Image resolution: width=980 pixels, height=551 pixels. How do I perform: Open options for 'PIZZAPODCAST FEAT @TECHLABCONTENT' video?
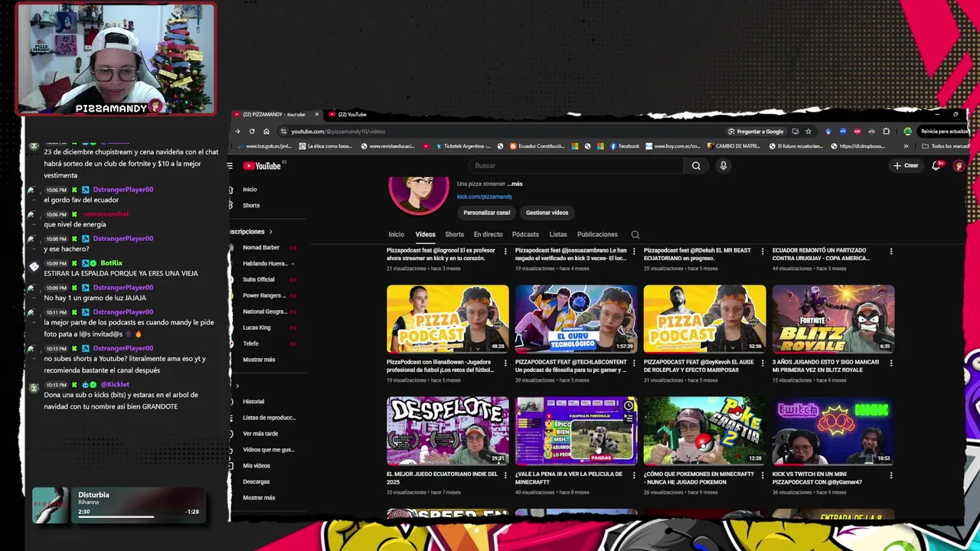[634, 364]
